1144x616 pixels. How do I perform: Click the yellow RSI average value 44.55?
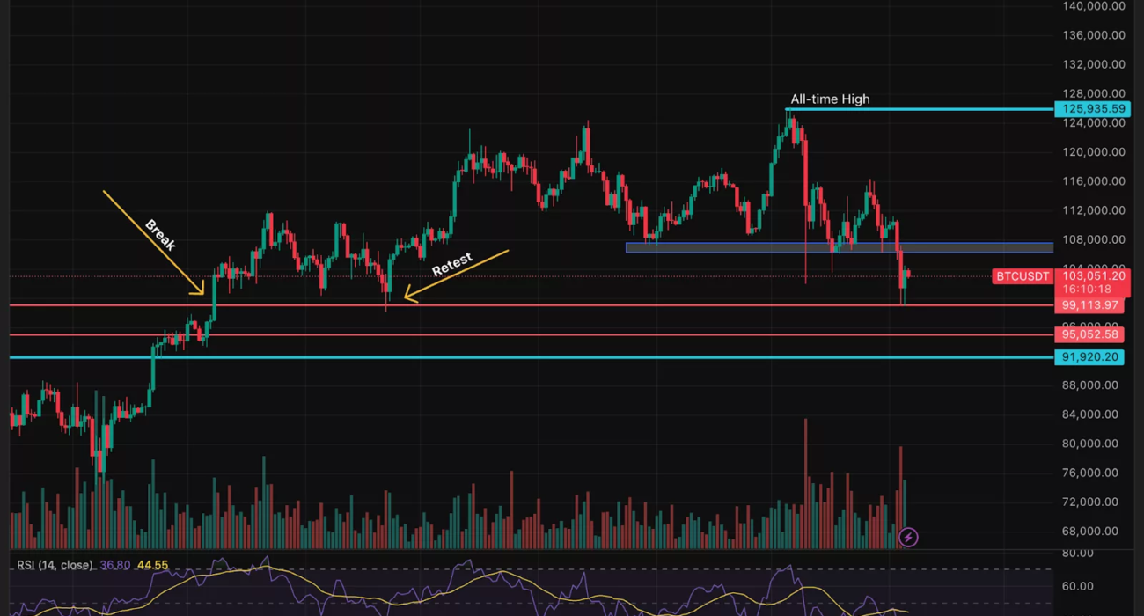click(151, 565)
